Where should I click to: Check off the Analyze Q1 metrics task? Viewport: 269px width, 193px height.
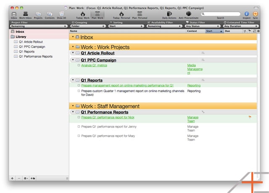79,65
